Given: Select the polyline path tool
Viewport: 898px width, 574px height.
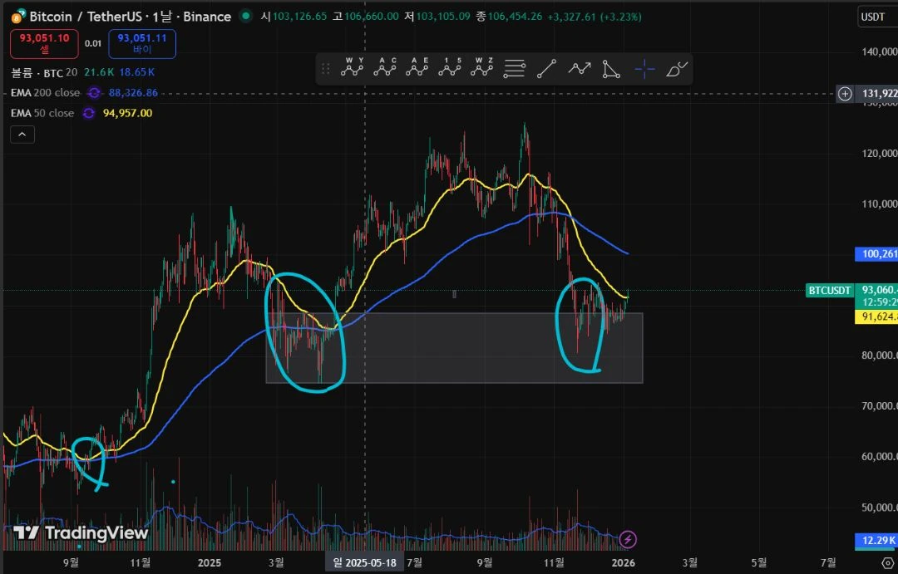Looking at the screenshot, I should (579, 69).
